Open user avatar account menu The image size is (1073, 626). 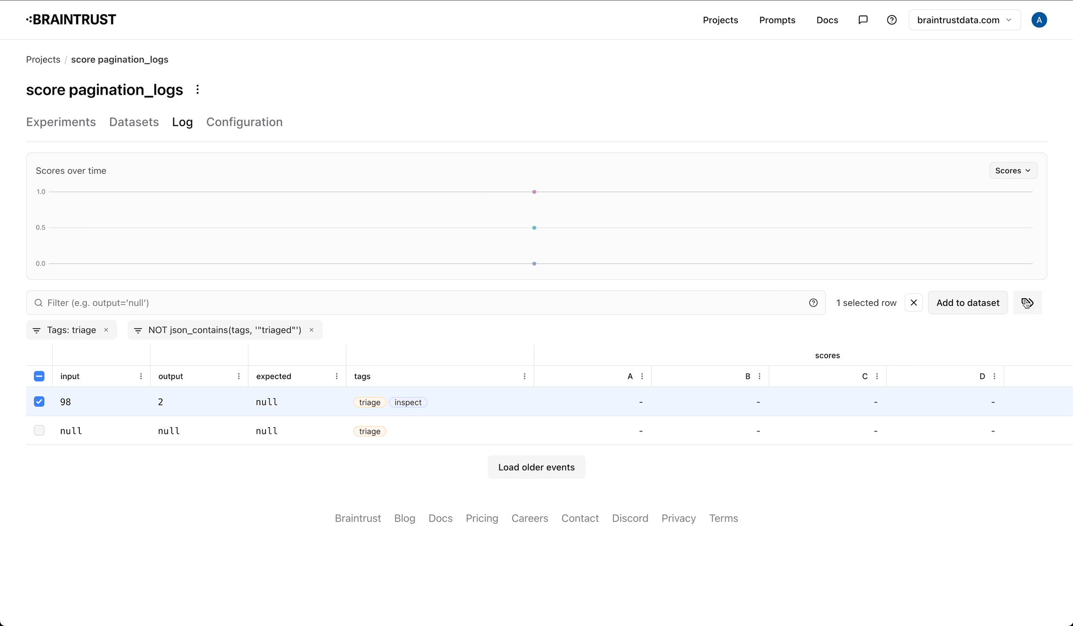[x=1039, y=20]
